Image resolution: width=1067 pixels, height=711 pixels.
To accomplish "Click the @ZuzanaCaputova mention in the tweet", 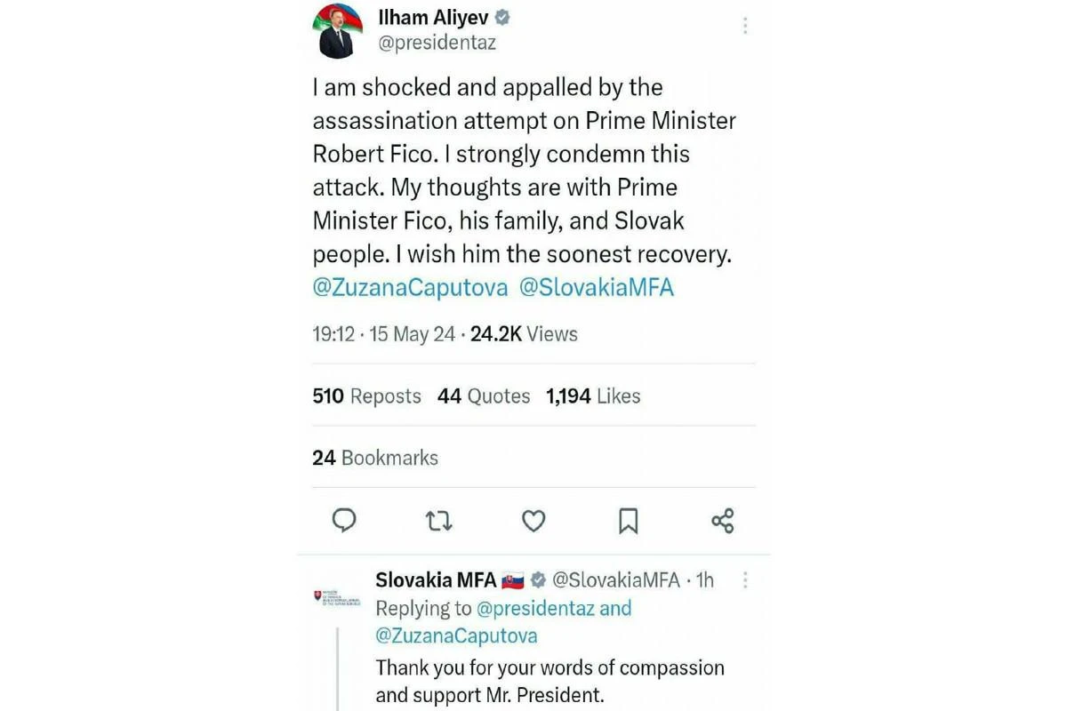I will point(410,288).
